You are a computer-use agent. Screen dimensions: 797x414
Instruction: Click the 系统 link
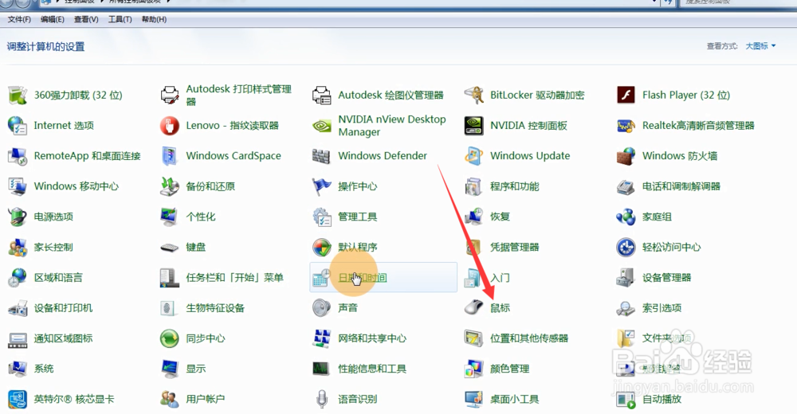(44, 369)
